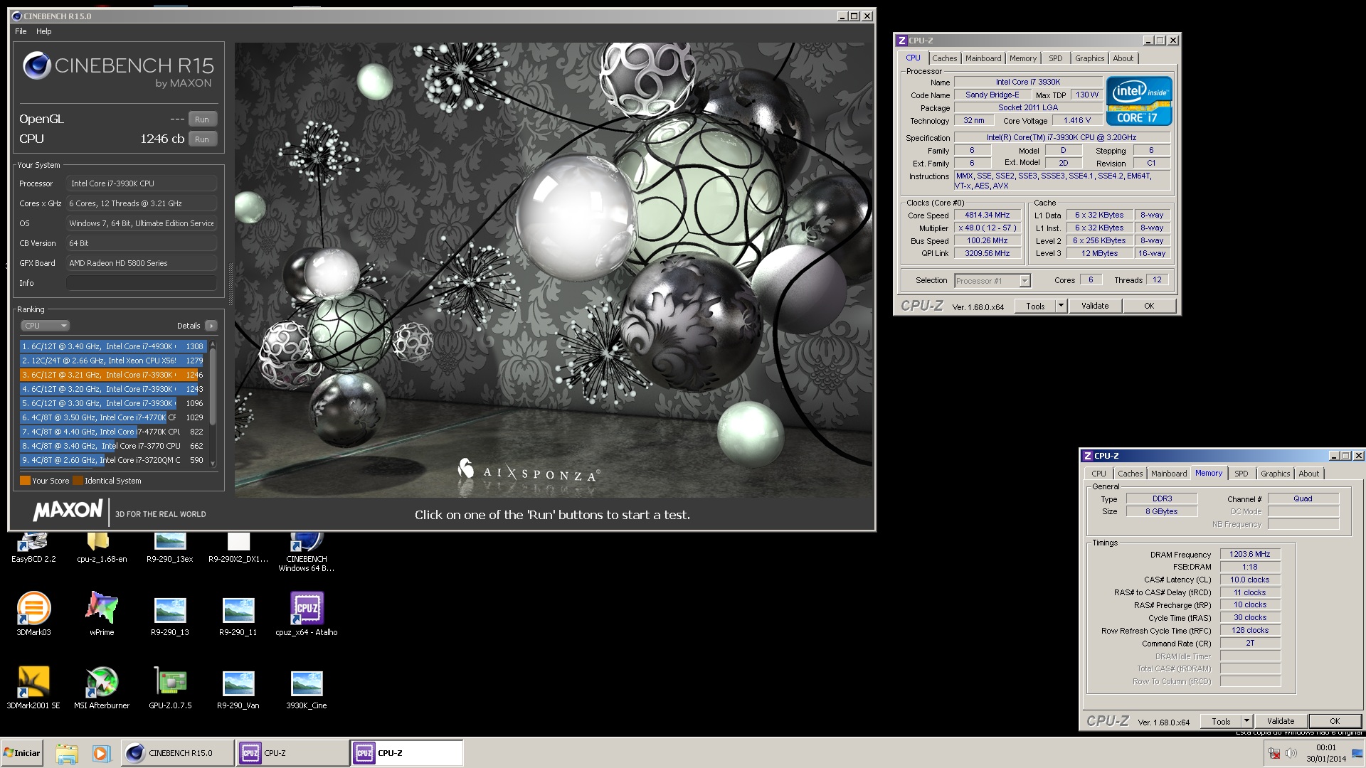Switch to SPD tab in bottom CPU-Z window
This screenshot has width=1366, height=768.
[x=1241, y=474]
